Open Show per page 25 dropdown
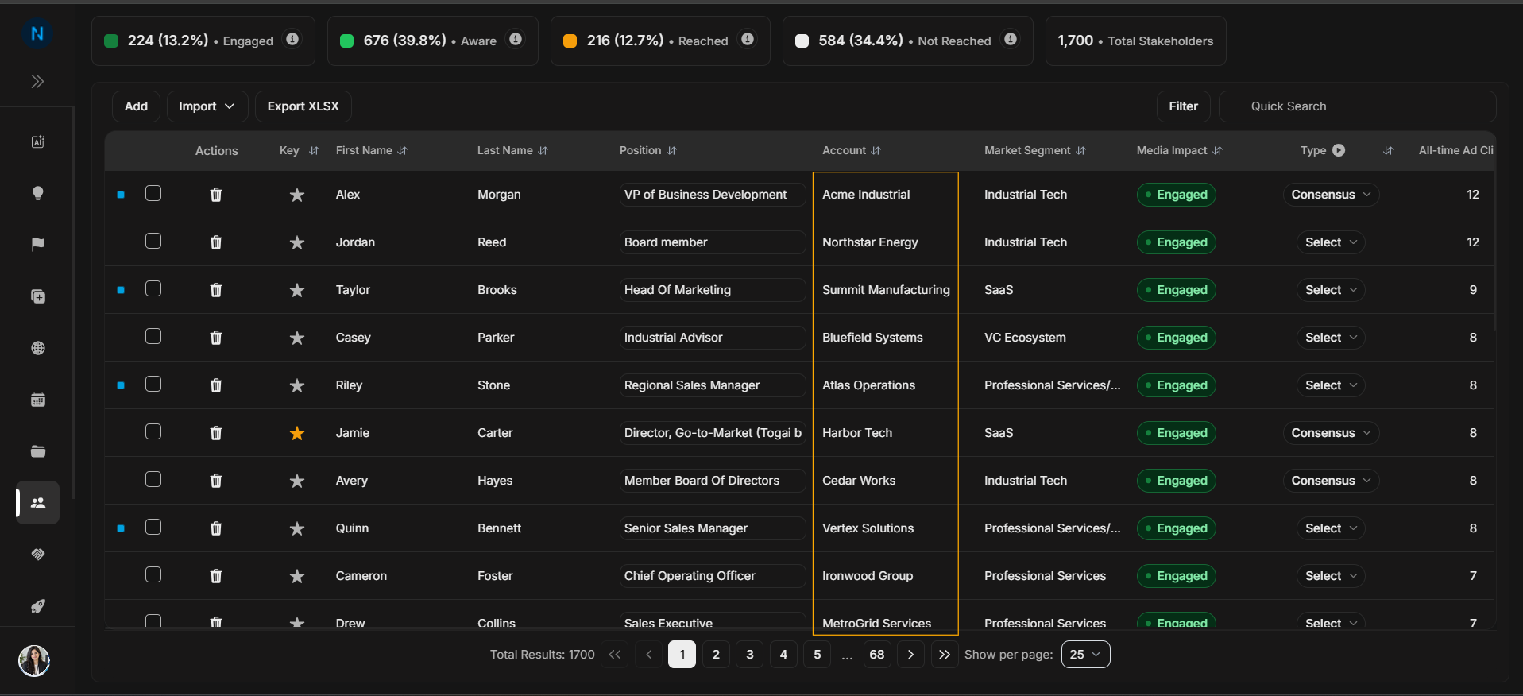This screenshot has width=1523, height=696. click(1085, 655)
